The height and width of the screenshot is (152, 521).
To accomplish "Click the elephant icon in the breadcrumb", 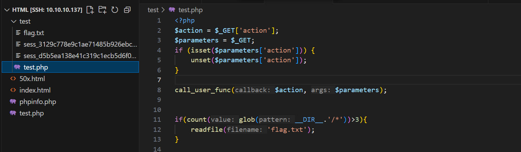I will click(172, 10).
